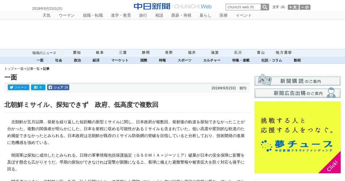This screenshot has width=345, height=181.
Task: Share article with the ツイート button
Action: pyautogui.click(x=18, y=87)
